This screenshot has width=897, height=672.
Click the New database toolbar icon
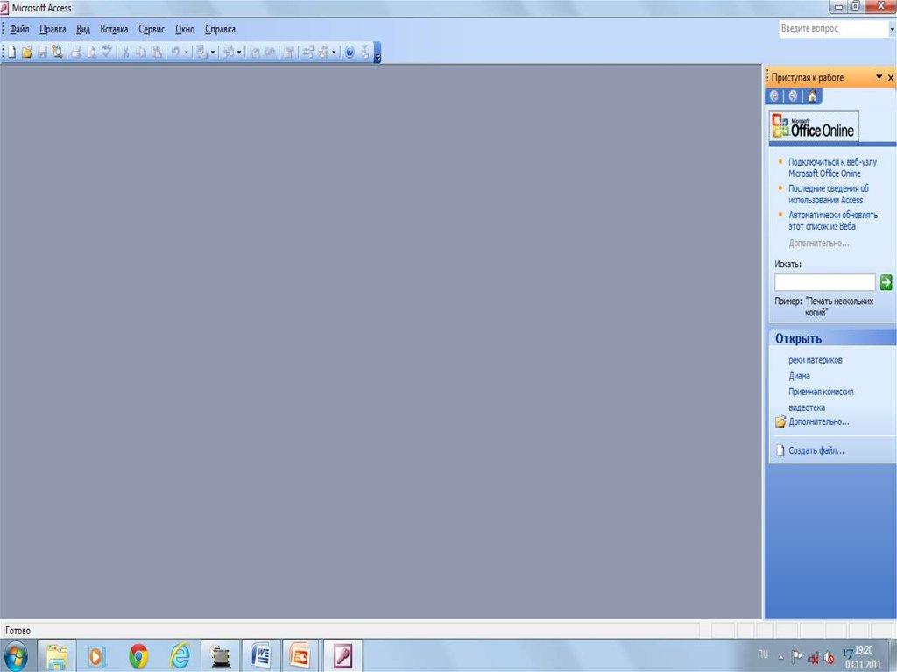12,53
